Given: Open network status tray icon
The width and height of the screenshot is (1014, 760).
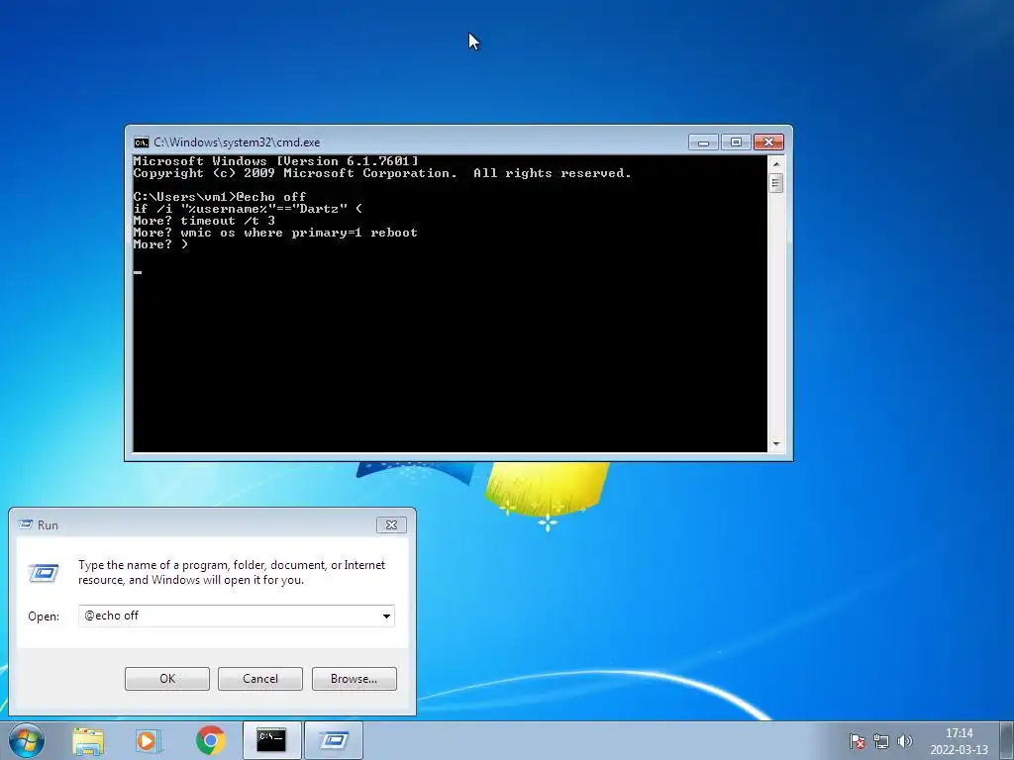Looking at the screenshot, I should pos(880,741).
